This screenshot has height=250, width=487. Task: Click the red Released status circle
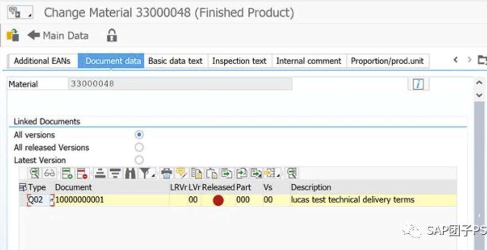tap(218, 200)
